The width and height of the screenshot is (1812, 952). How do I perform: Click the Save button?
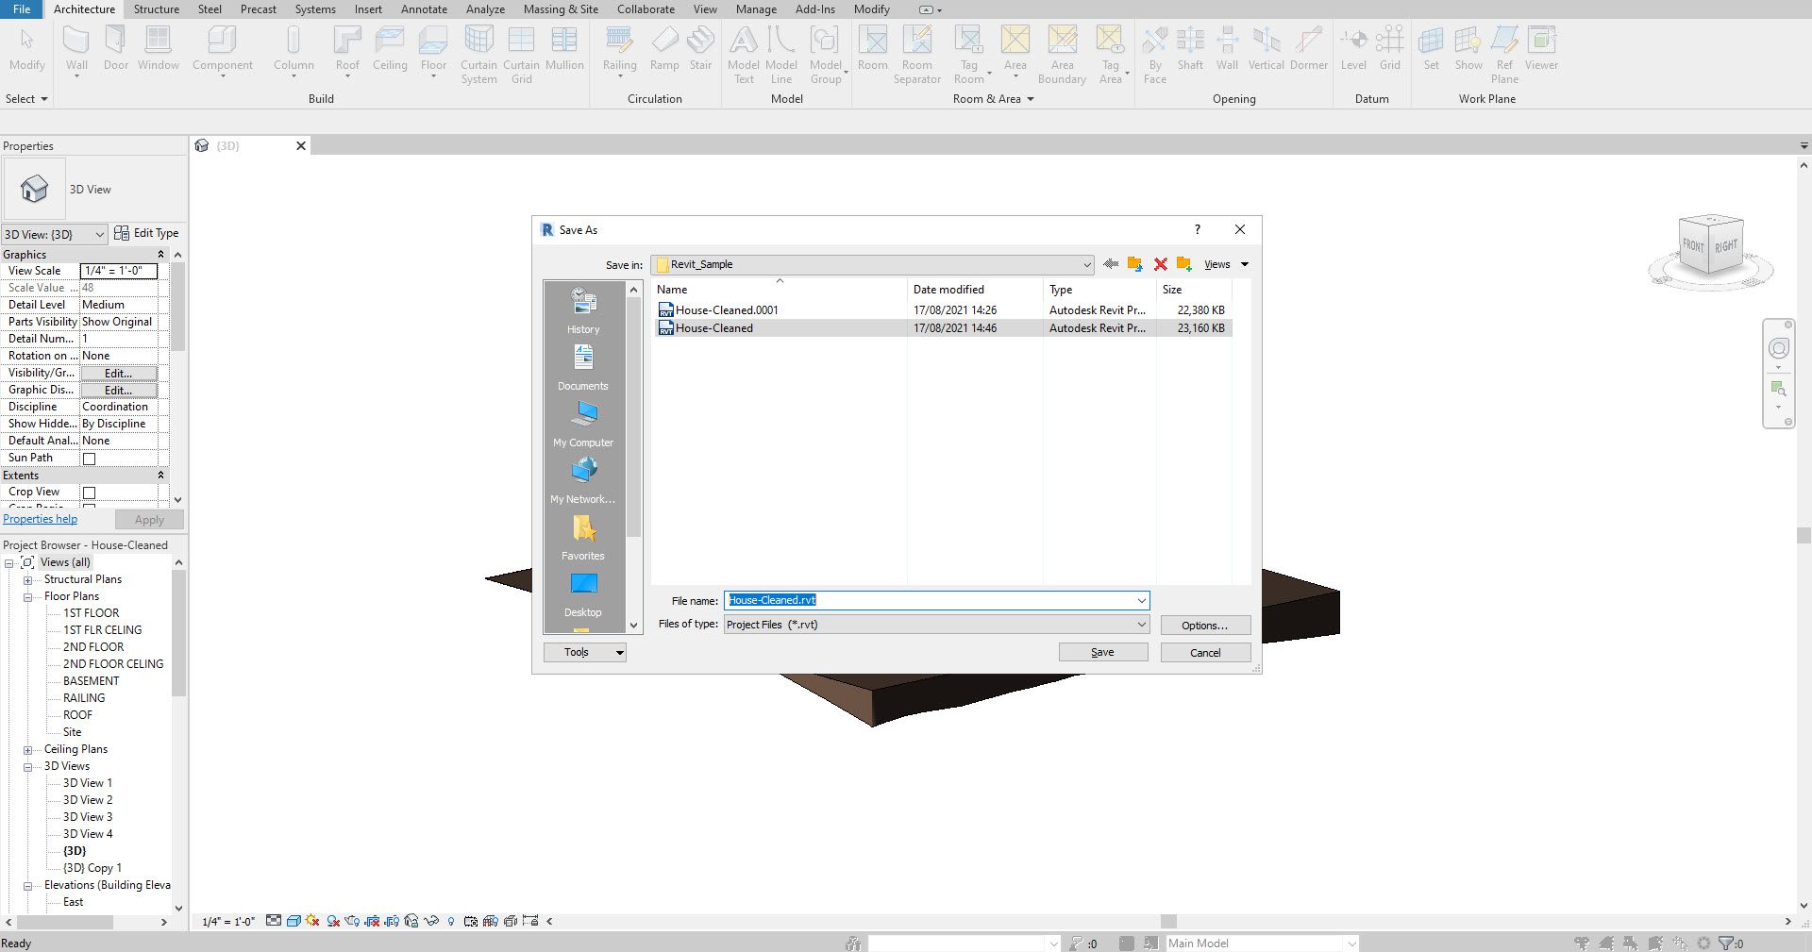1102,652
